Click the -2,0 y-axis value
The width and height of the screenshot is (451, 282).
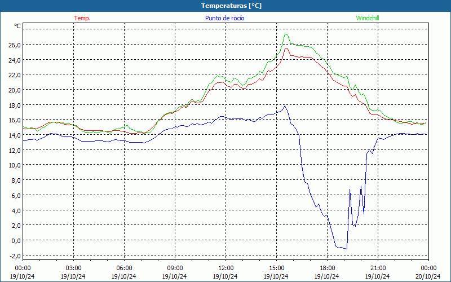16,255
